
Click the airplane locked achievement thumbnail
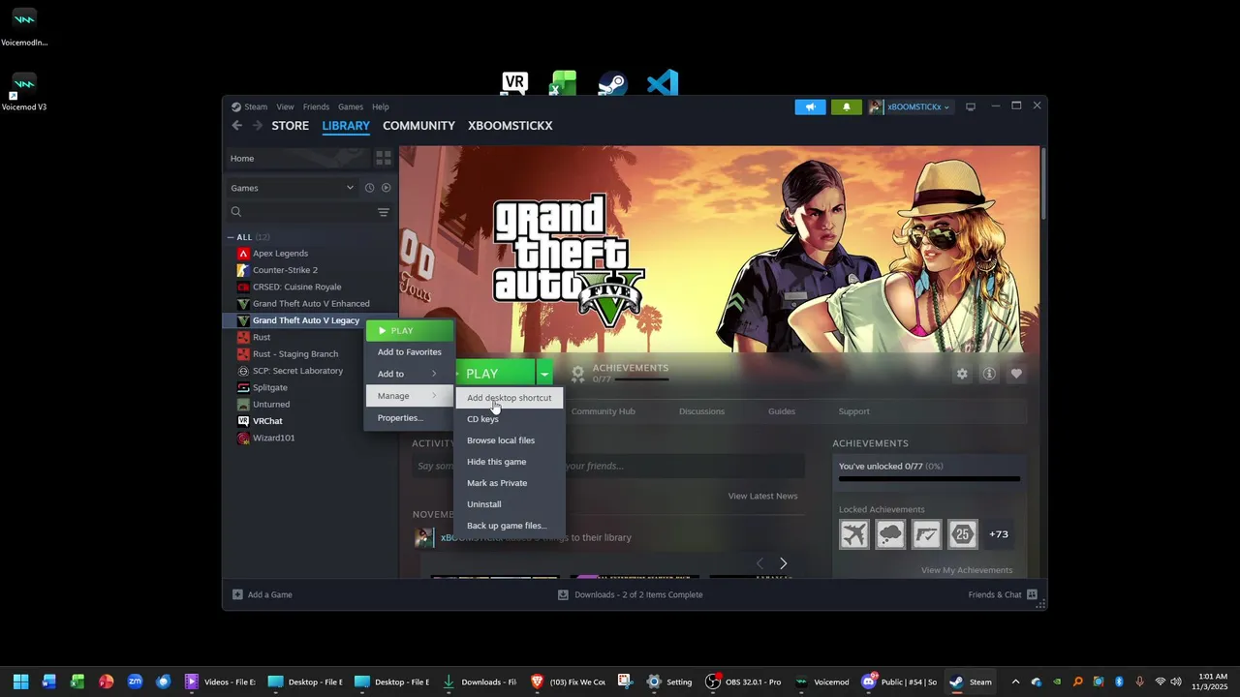pyautogui.click(x=854, y=534)
